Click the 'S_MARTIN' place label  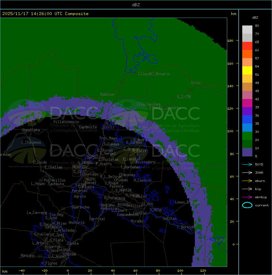pos(123,190)
